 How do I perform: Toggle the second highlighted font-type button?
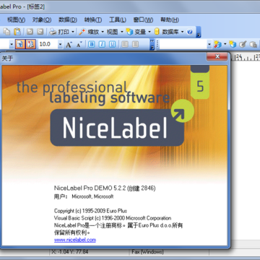tap(31, 44)
